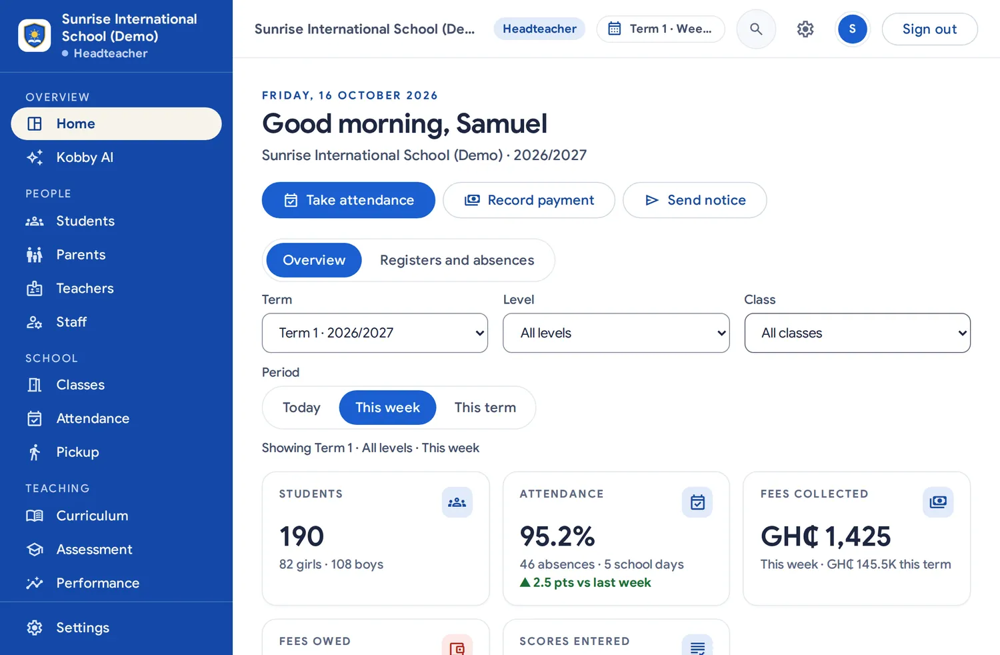The image size is (1000, 655).
Task: Click the Parents sidebar family icon
Action: coord(35,255)
